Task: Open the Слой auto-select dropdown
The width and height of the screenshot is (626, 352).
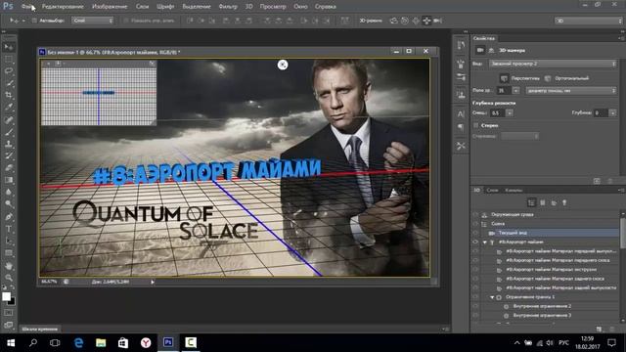Action: (x=93, y=21)
